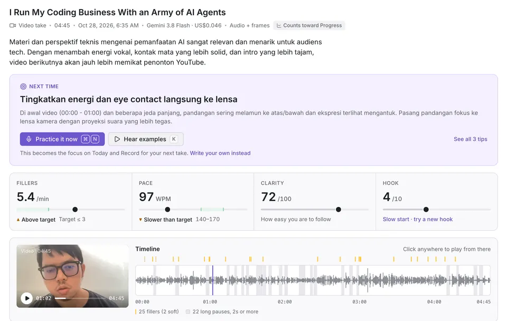Open the Slow start try a new hook link

[417, 219]
